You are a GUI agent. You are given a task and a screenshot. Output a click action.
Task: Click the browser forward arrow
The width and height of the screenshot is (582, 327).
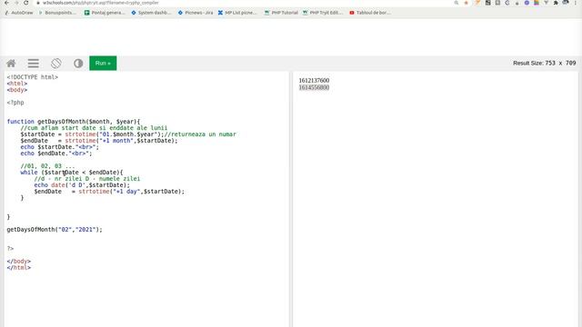pyautogui.click(x=16, y=3)
